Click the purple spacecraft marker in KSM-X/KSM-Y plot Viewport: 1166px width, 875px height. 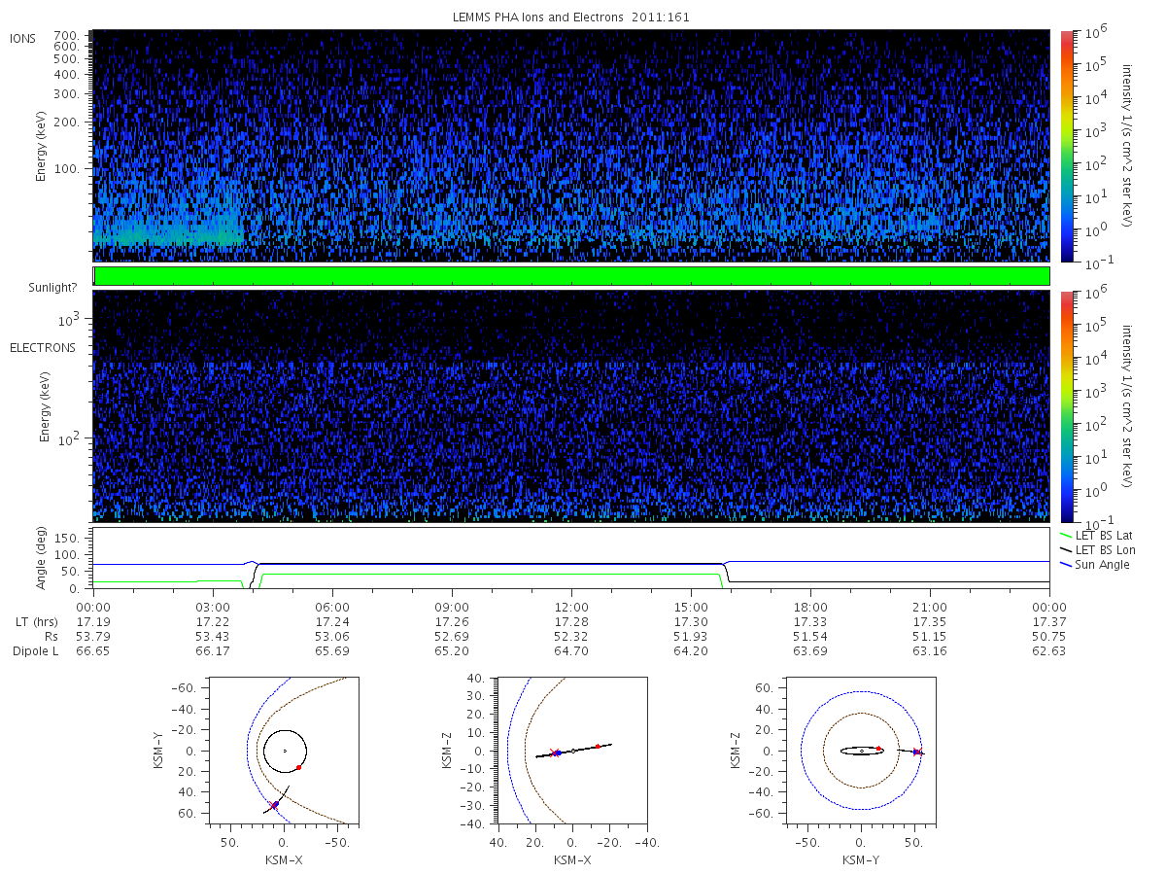point(275,804)
